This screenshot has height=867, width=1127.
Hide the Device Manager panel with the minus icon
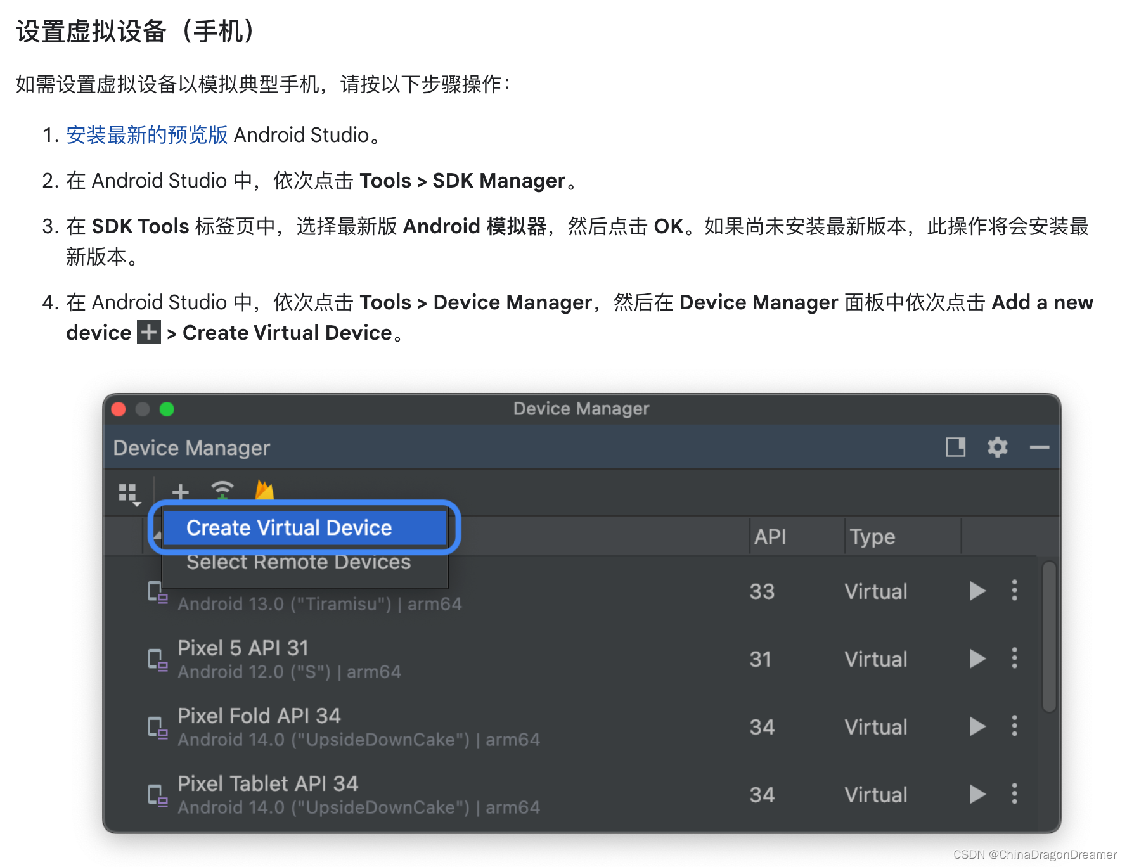click(1040, 447)
